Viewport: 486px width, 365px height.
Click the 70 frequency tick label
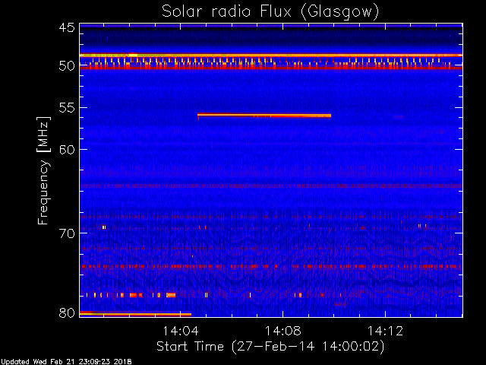(x=67, y=233)
